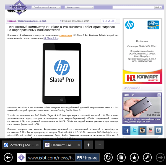Switch to the 22tracks | AMS tab
The width and height of the screenshot is (166, 165).
[x=21, y=145]
